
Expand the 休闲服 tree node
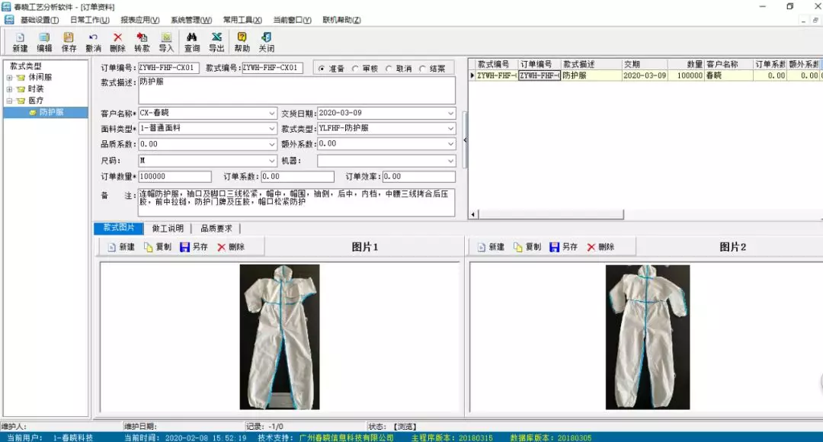point(9,78)
